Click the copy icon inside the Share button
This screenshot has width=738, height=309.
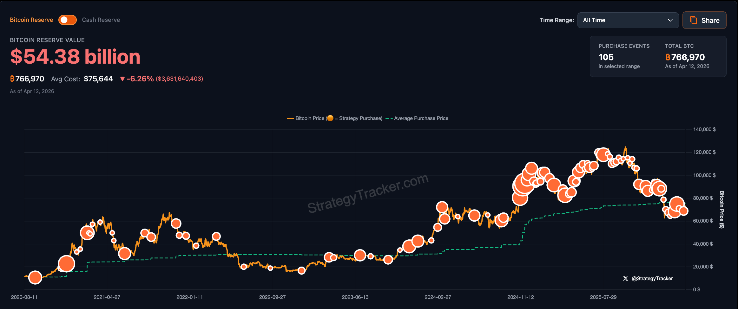pos(693,20)
